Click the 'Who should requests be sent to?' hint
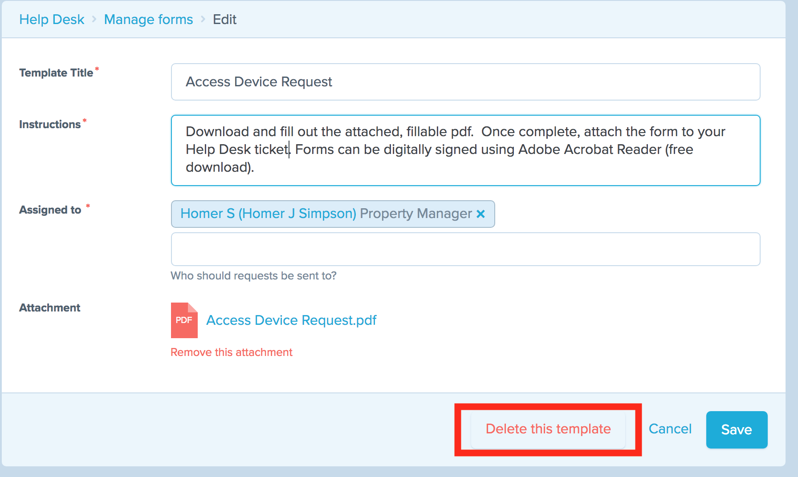 tap(253, 276)
